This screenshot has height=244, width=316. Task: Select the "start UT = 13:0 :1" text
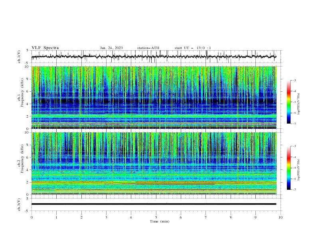tap(193, 48)
